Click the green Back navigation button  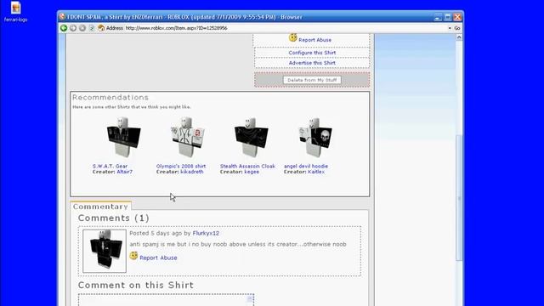pos(64,28)
